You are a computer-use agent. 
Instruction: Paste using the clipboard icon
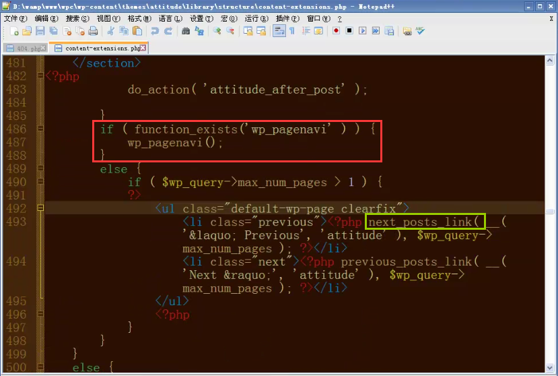137,31
